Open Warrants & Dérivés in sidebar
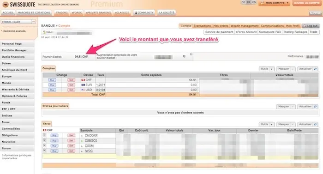Screen dimensions: 323x174 17,90
